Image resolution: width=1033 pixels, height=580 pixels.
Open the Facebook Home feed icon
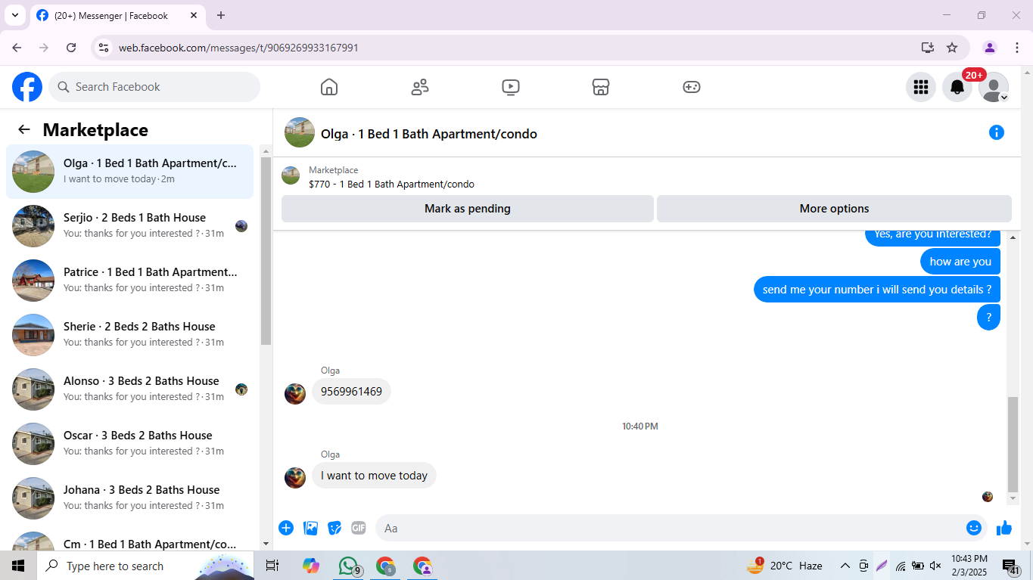point(329,87)
